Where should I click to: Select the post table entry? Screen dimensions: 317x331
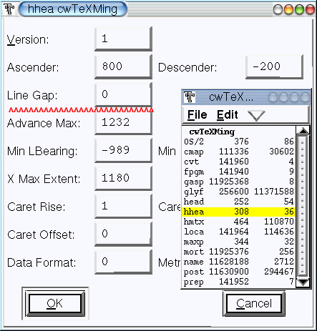pos(239,272)
